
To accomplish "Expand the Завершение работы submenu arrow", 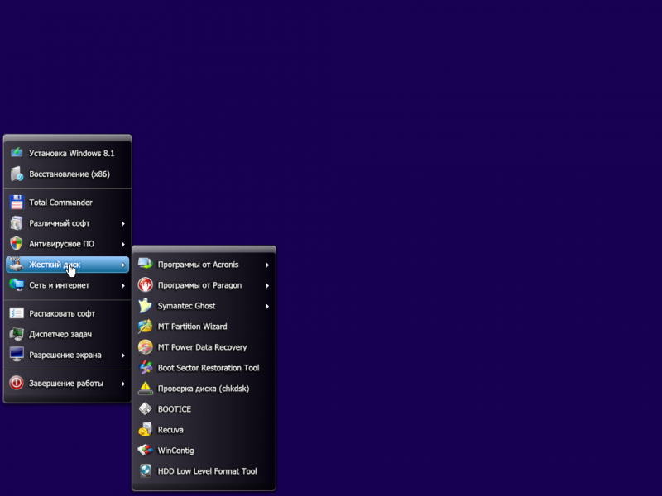I will coord(123,384).
